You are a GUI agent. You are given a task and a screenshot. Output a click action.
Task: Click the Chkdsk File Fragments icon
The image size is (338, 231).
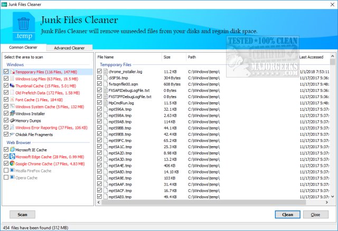(12, 134)
